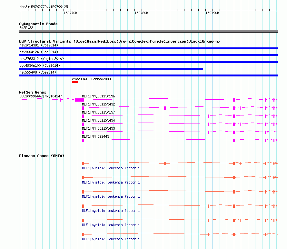Click the MLF1|NM_001130156 transcript label

pyautogui.click(x=98, y=96)
